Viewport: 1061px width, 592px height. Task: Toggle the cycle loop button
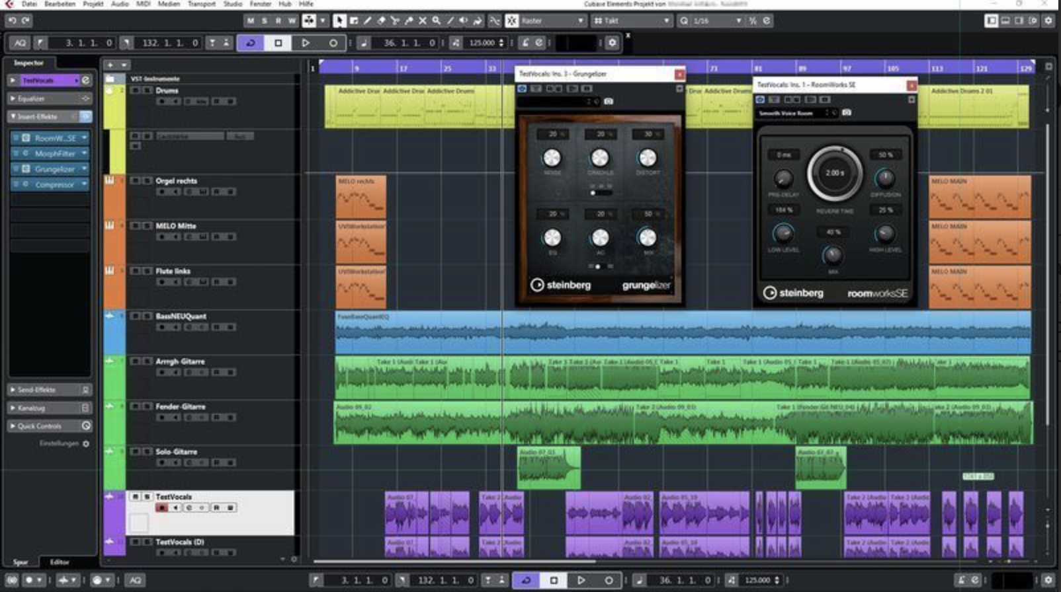point(251,43)
